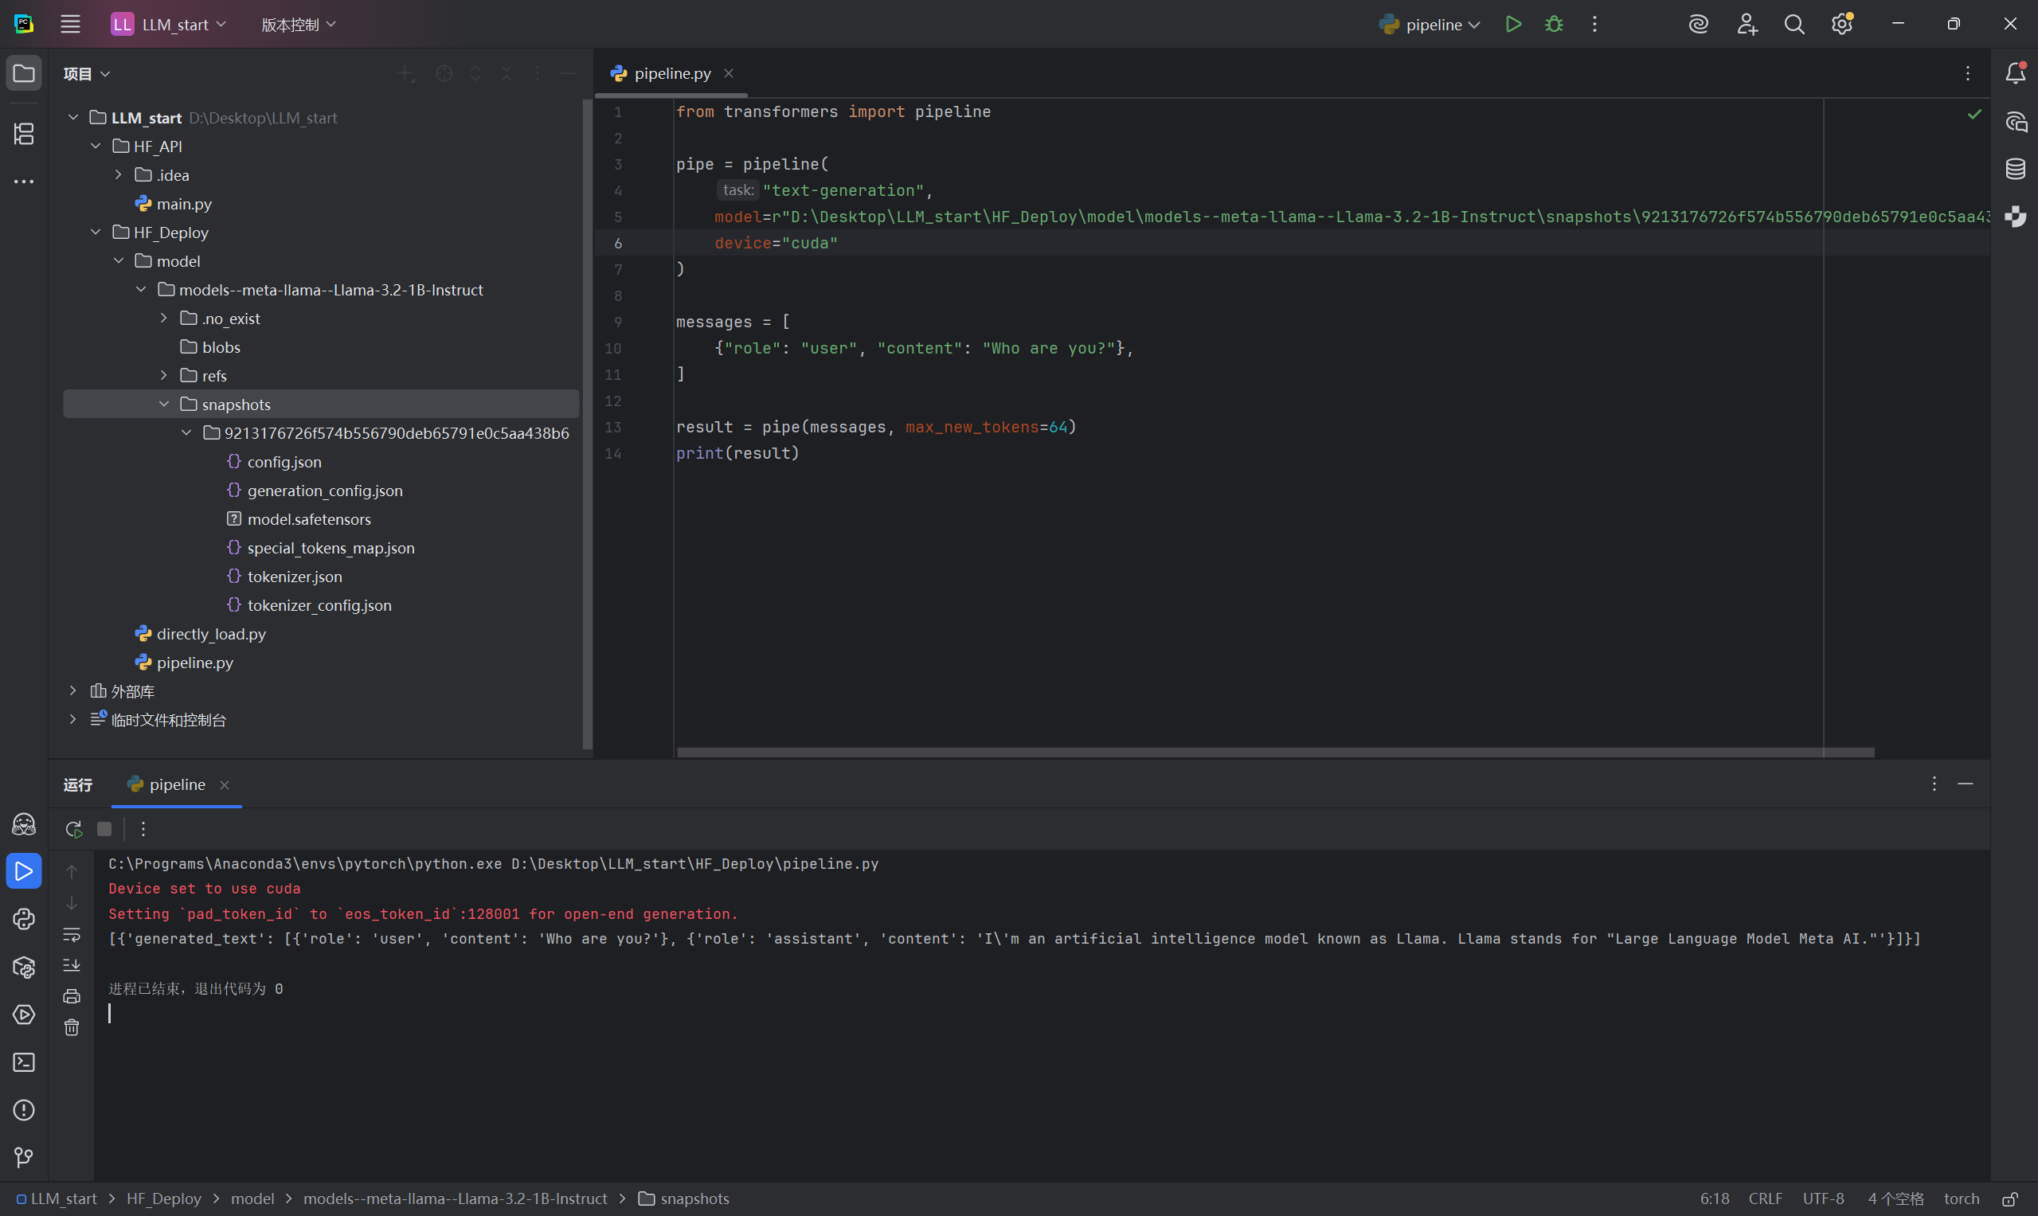Open Run panel options menu
Image resolution: width=2038 pixels, height=1216 pixels.
point(1934,784)
